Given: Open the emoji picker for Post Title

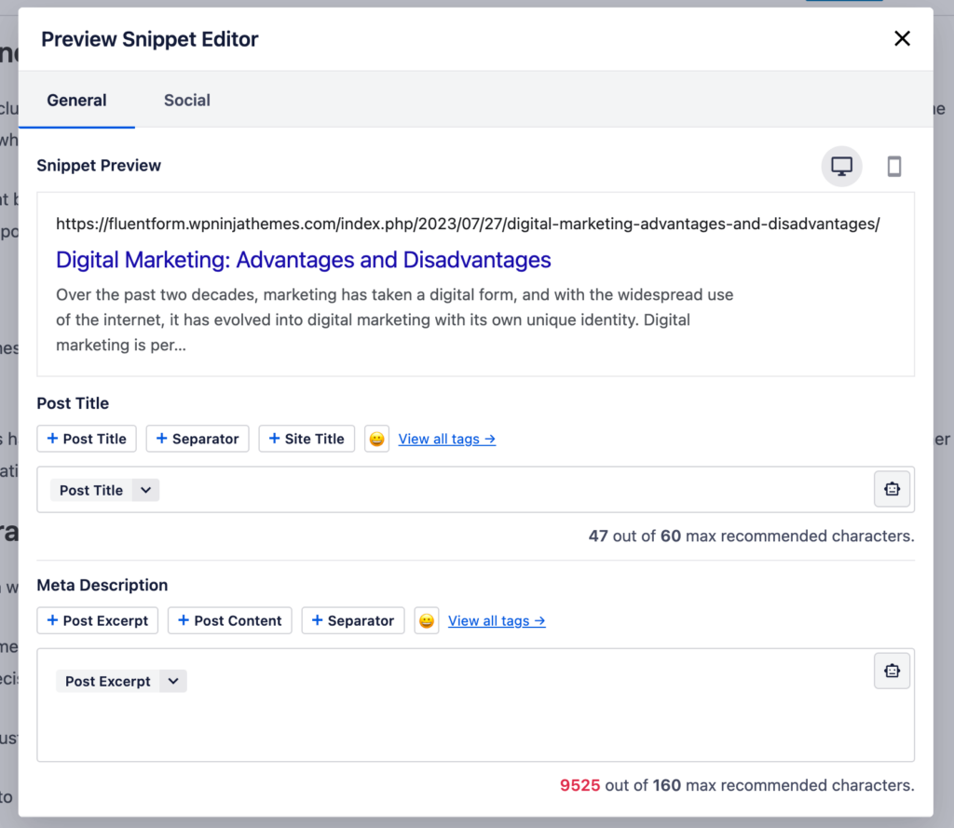Looking at the screenshot, I should click(376, 438).
